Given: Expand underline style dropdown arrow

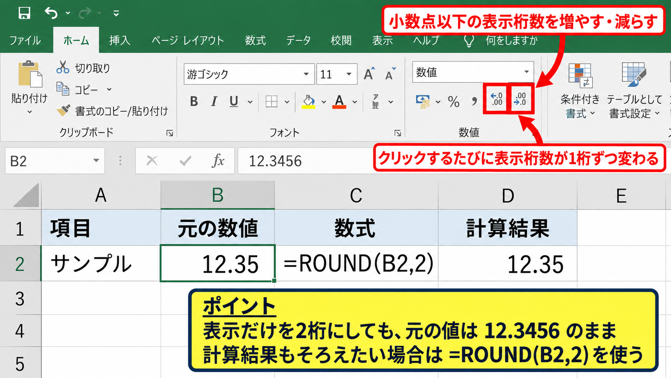Looking at the screenshot, I should (x=250, y=102).
